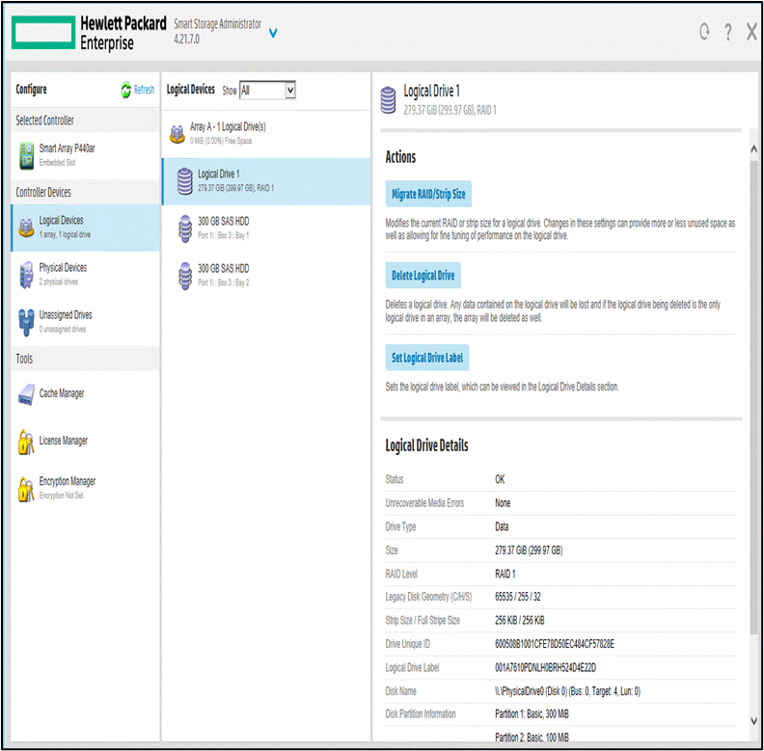Click the Strip Size value 256 KiB / 256 KiB
Viewport: 764px width, 751px height.
click(519, 621)
